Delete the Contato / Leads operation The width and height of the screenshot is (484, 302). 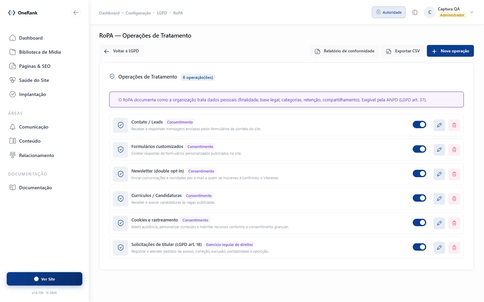(x=454, y=125)
